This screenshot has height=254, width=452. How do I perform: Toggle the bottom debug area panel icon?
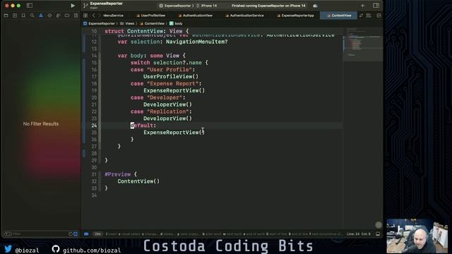378,234
